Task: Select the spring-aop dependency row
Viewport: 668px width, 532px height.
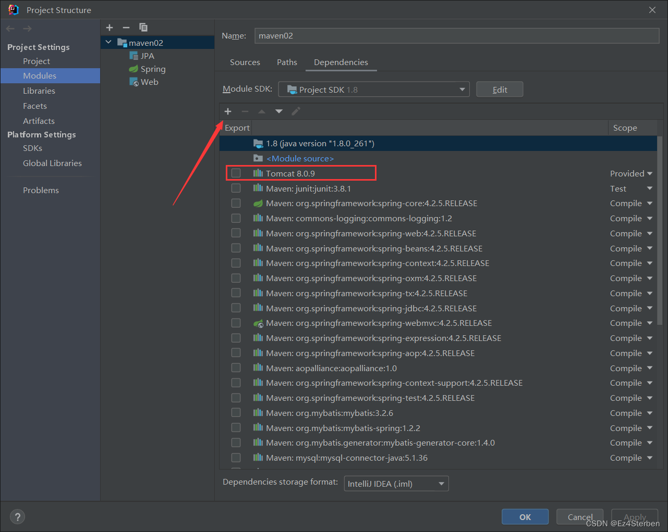Action: point(438,353)
